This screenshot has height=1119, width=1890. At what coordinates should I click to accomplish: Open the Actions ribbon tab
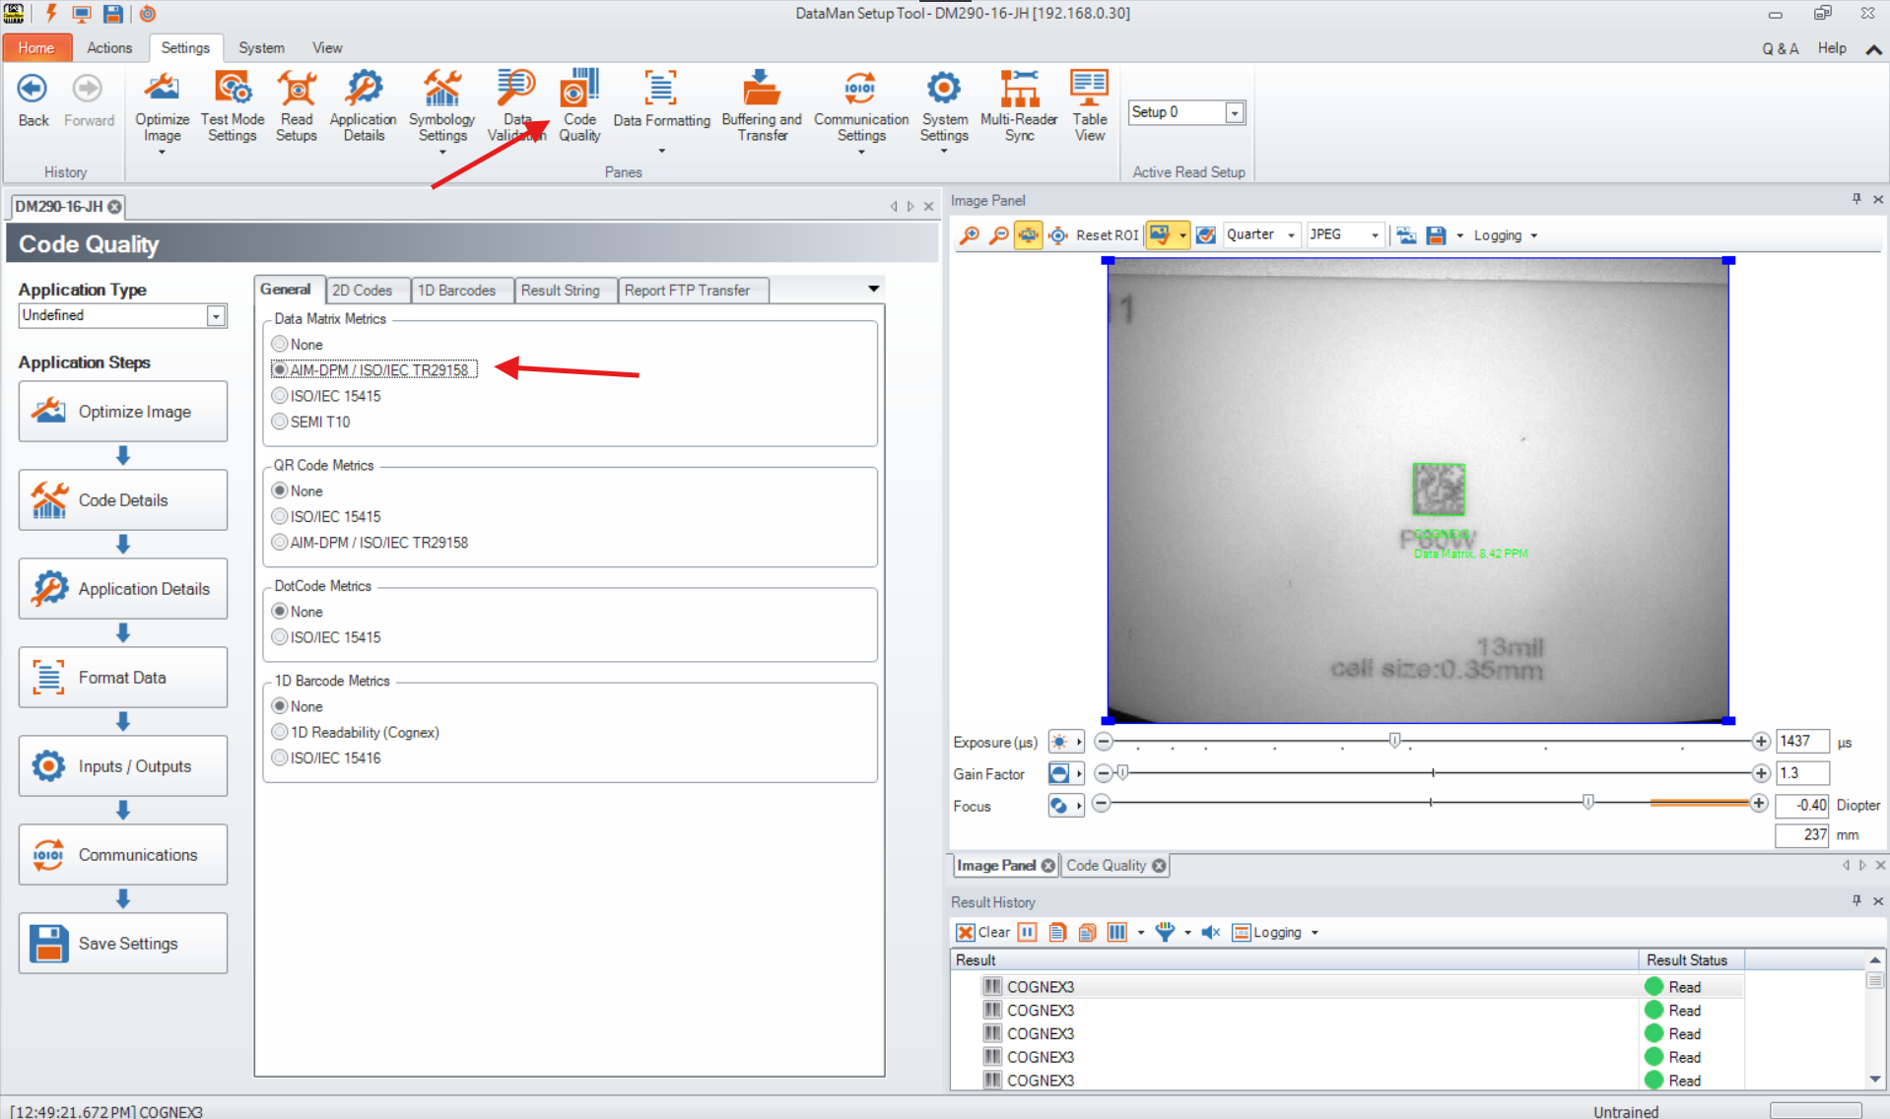click(x=109, y=47)
